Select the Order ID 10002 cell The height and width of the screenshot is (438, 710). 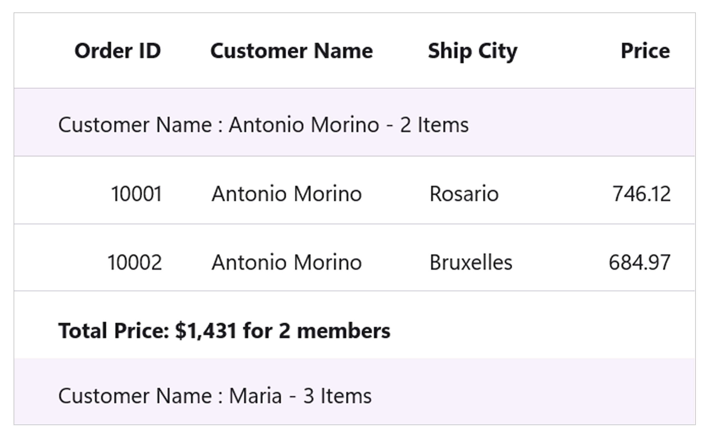pos(135,263)
